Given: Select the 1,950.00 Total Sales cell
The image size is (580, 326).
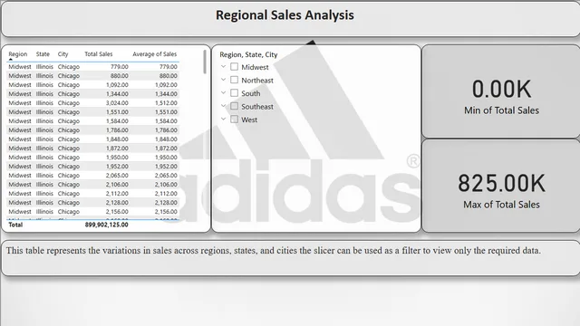Looking at the screenshot, I should [117, 158].
